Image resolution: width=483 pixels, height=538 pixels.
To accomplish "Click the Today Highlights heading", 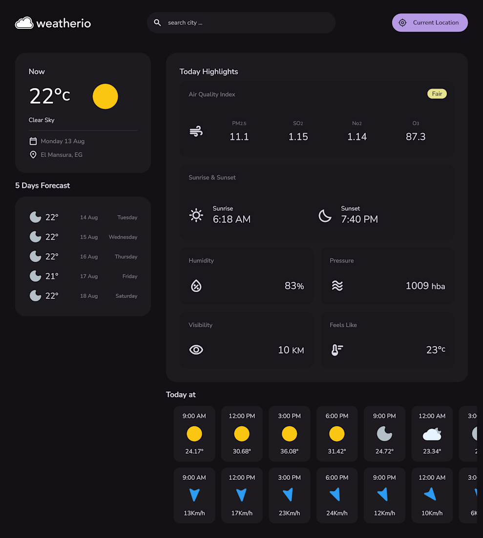I will pos(209,71).
